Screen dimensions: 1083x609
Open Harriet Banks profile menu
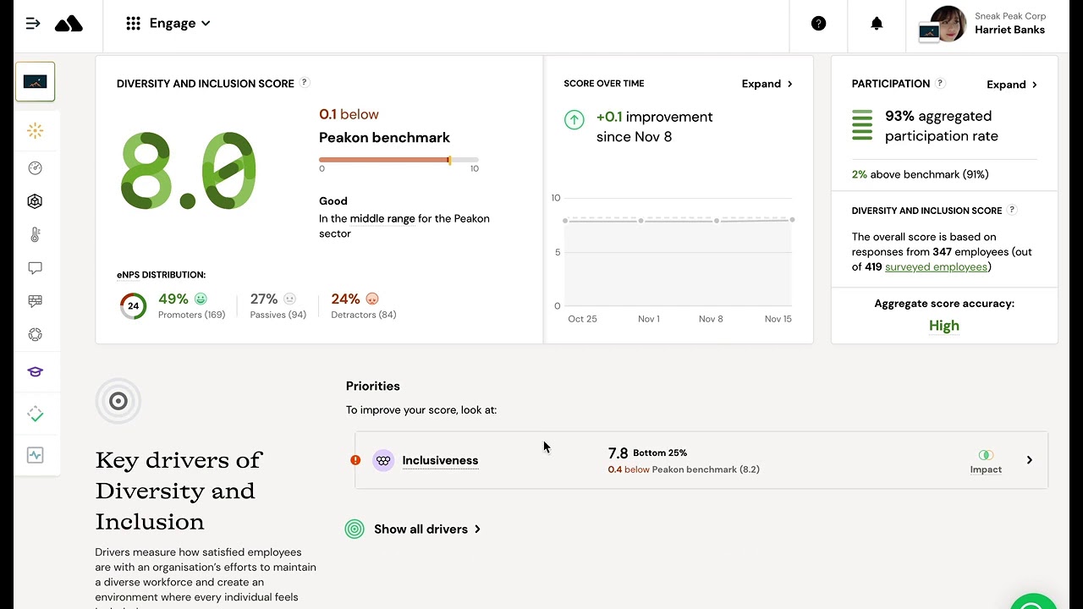click(986, 24)
